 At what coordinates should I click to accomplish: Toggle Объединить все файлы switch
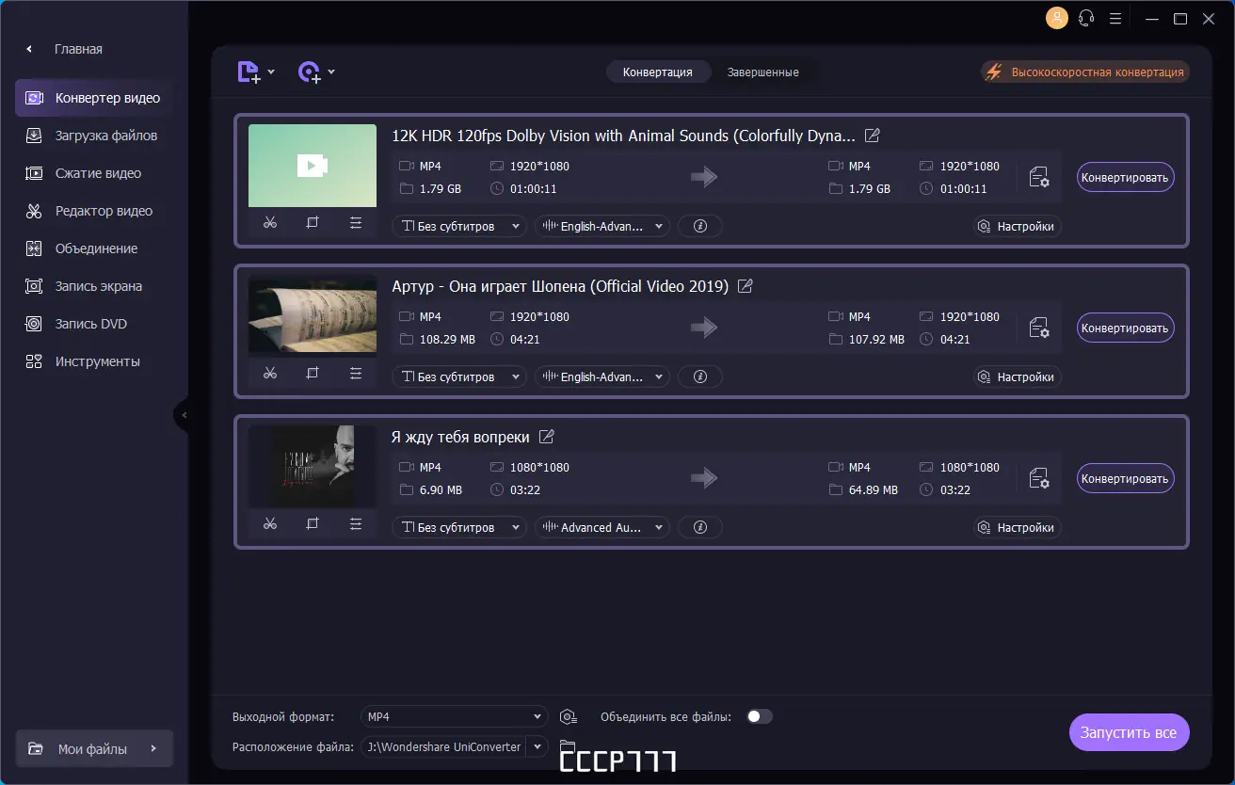tap(760, 716)
